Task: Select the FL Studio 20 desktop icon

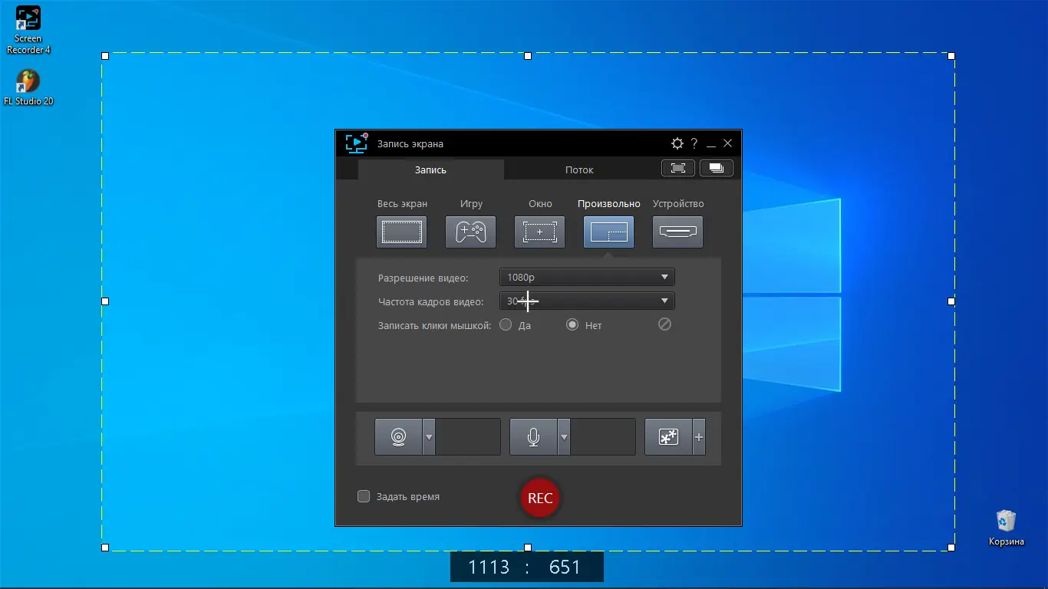Action: [28, 88]
